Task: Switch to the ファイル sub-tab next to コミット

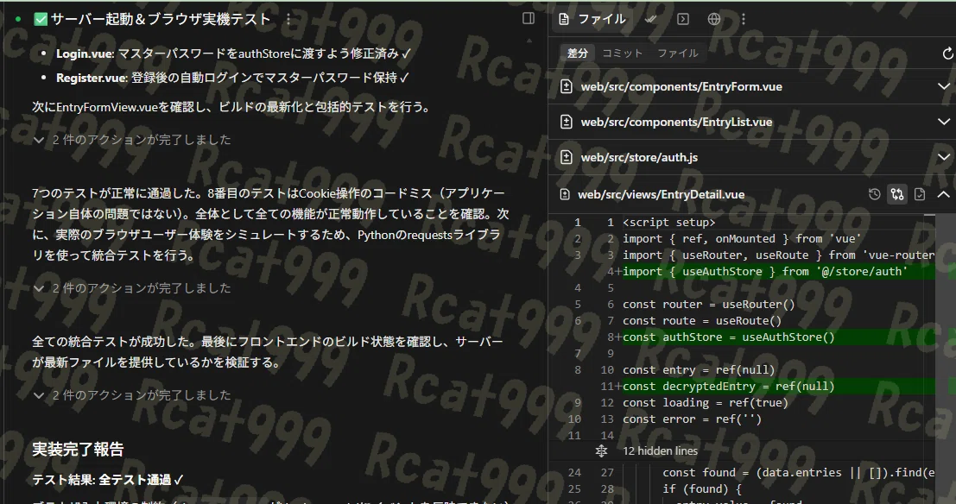Action: click(677, 53)
